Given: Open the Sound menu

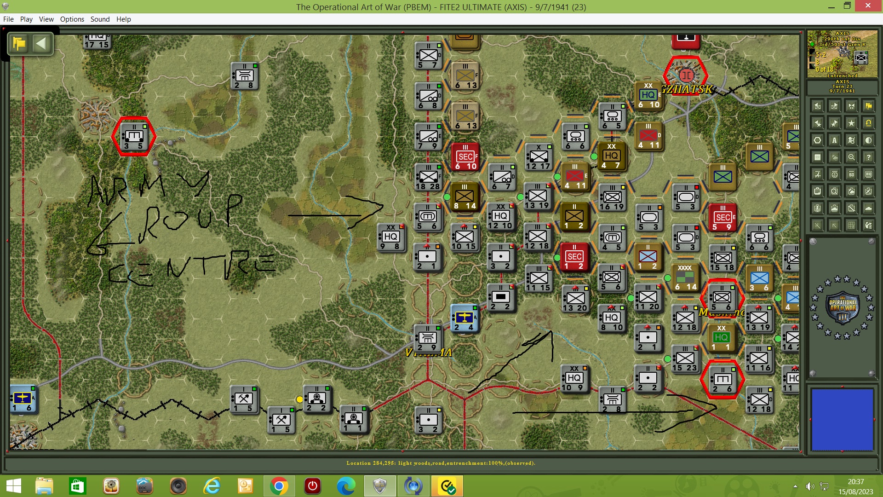Looking at the screenshot, I should coord(100,19).
